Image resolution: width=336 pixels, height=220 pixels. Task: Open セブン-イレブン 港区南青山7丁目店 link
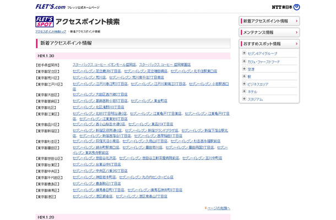pyautogui.click(x=142, y=197)
